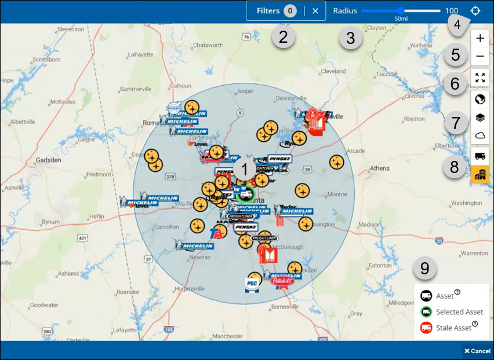
Task: Toggle fullscreen map view
Action: click(480, 78)
